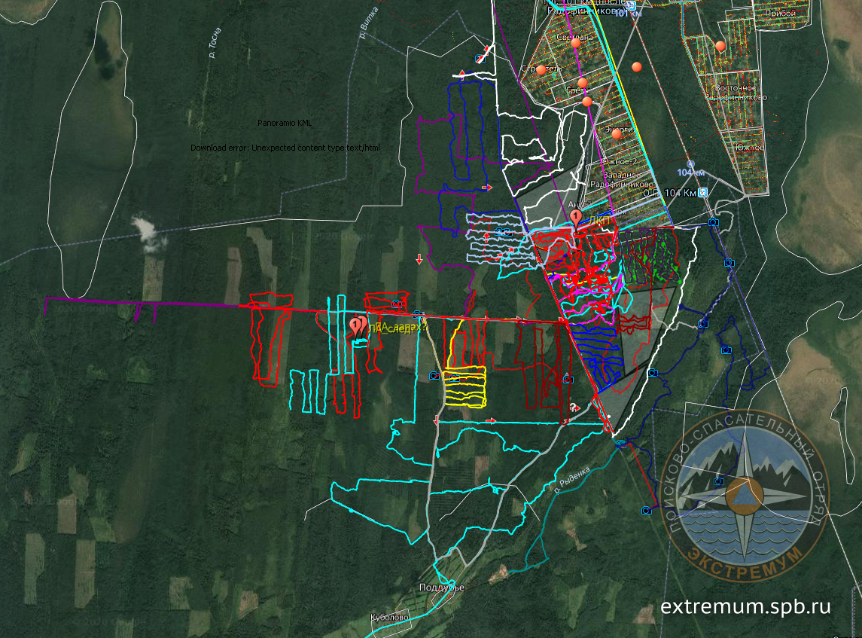Click the yellow ЛДА_след? label

pos(397,328)
